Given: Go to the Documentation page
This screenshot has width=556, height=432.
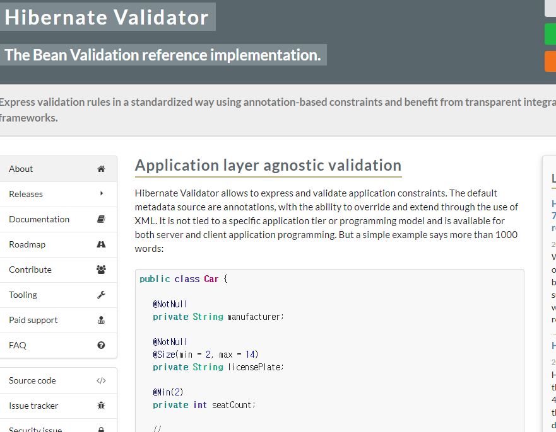Looking at the screenshot, I should 59,219.
